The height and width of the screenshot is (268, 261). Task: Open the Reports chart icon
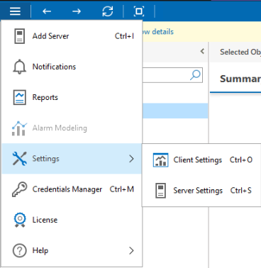click(19, 97)
